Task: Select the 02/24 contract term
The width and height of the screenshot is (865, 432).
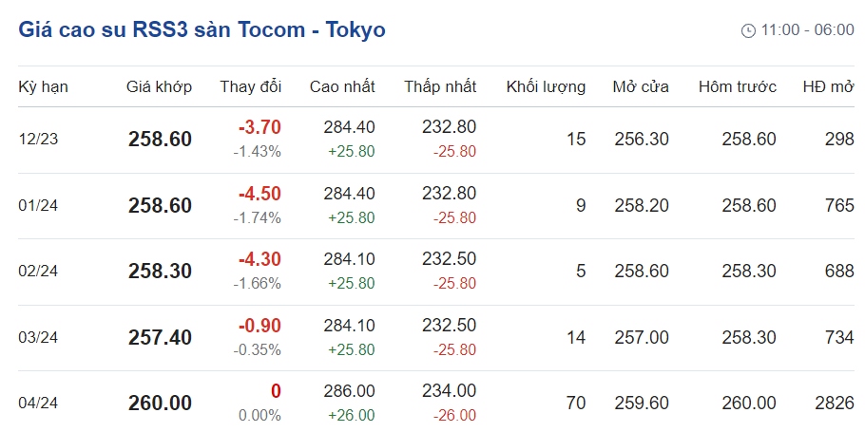Action: (38, 272)
